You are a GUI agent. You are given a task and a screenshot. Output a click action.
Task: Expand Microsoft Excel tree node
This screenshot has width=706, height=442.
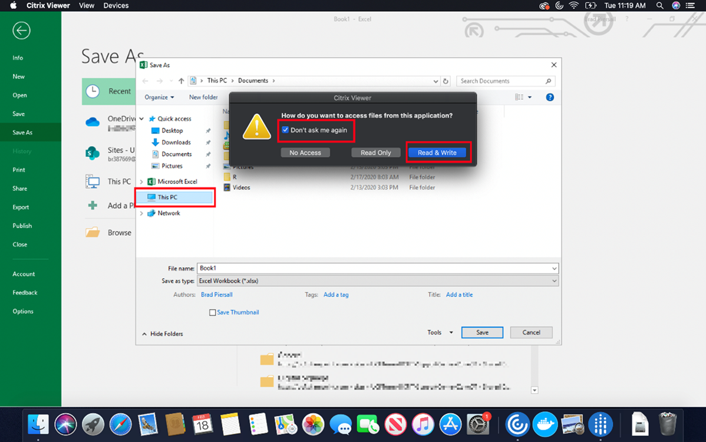pos(141,182)
